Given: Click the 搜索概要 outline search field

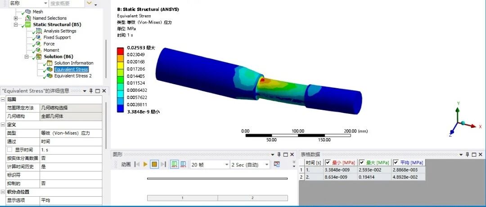Looking at the screenshot, I should [67, 4].
